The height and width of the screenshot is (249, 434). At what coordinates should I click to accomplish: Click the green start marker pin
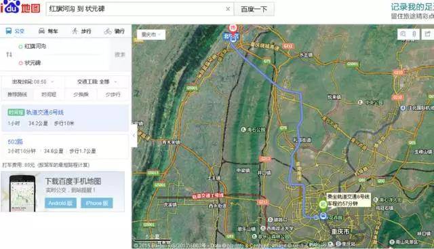click(323, 206)
